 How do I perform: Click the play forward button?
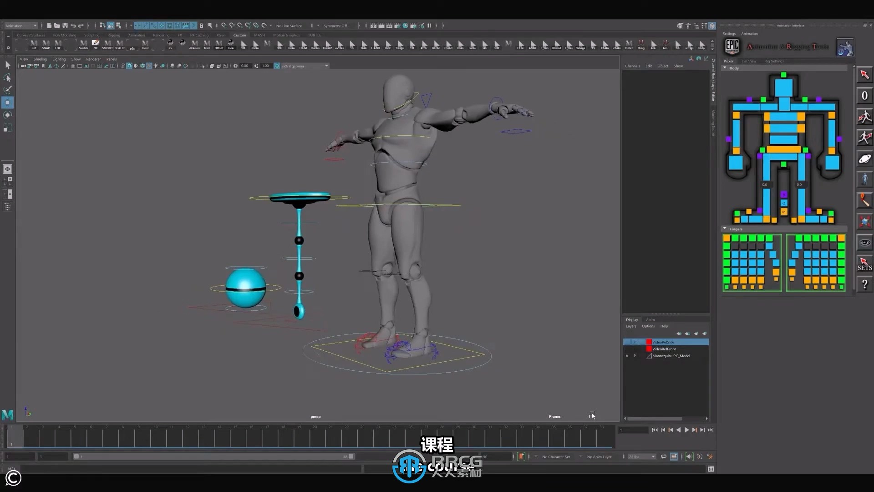686,430
